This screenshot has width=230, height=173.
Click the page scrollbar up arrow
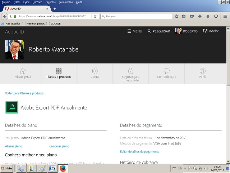(228, 28)
